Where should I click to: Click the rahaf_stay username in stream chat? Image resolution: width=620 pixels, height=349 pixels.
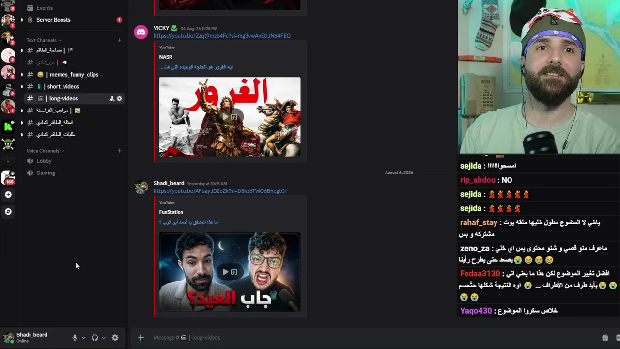[479, 223]
